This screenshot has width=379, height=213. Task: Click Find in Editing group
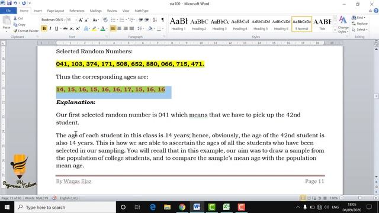pyautogui.click(x=358, y=18)
